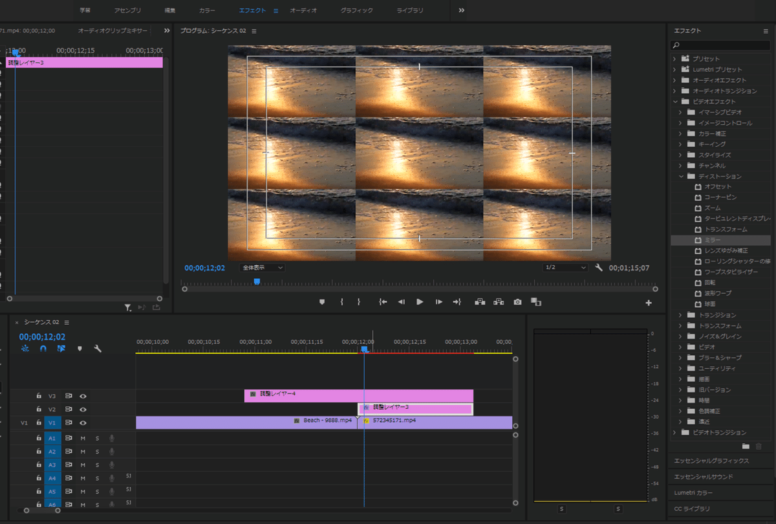Toggle the lock on track V2

[x=39, y=409]
